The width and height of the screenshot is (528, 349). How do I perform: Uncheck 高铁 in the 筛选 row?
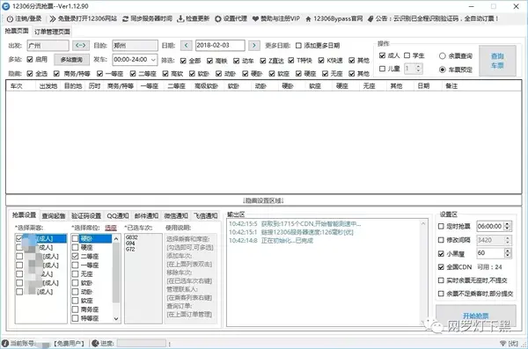tap(209, 61)
